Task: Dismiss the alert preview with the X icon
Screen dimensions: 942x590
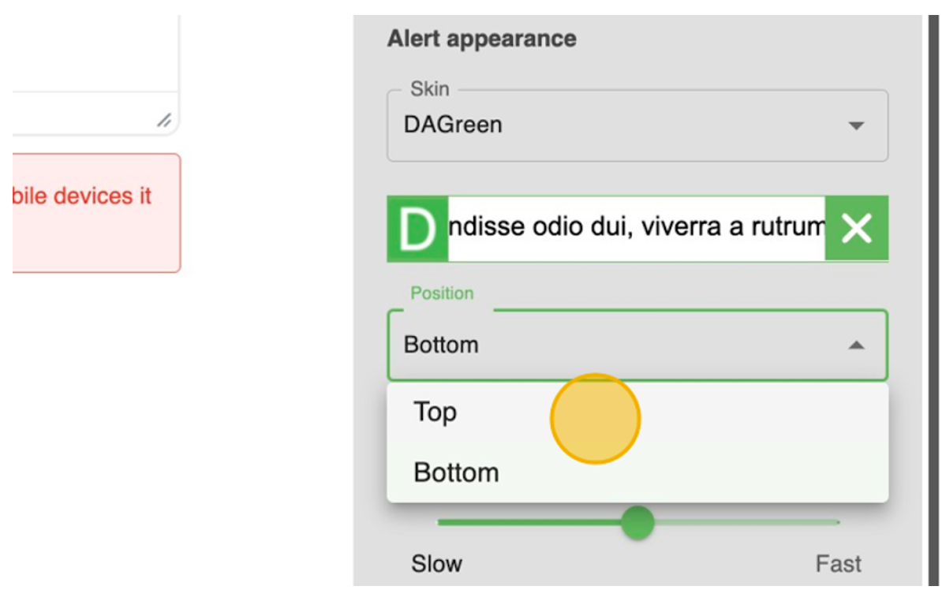Action: [857, 229]
